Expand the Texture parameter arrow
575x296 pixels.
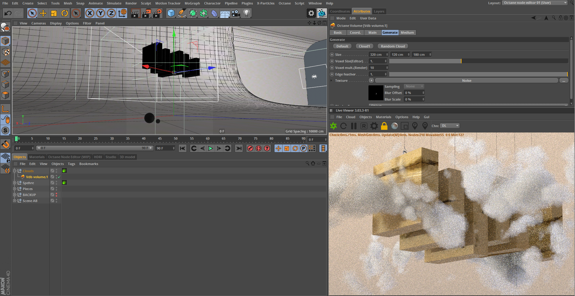(331, 81)
